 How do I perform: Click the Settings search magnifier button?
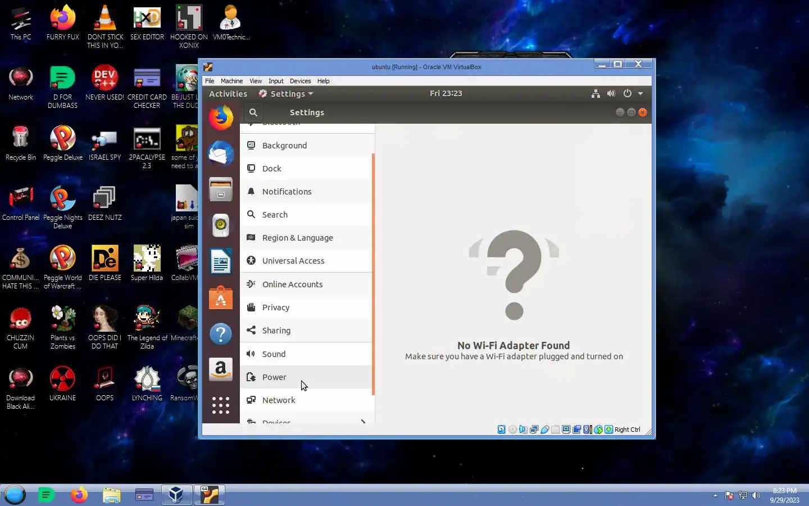pyautogui.click(x=253, y=112)
